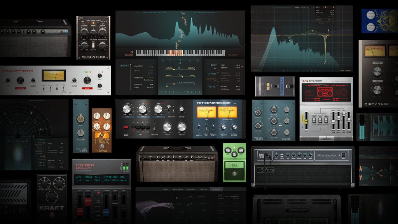Click the Softube logo on the guitar amplifier head
Viewport: 398px width, 224px height.
click(201, 157)
